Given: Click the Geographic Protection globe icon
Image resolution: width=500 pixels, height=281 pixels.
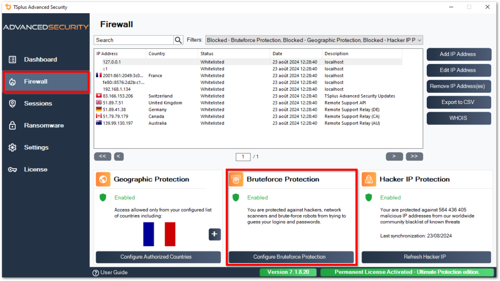Looking at the screenshot, I should point(103,180).
